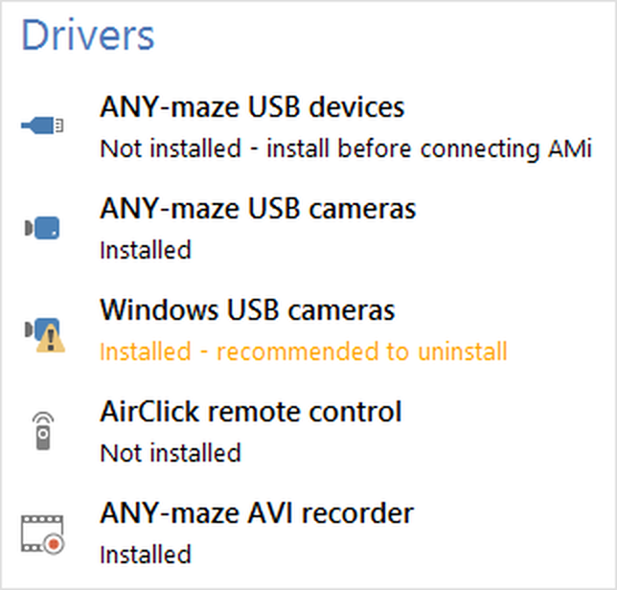
Task: Click 'Not installed - install before connecting AMi' status
Action: pyautogui.click(x=346, y=148)
